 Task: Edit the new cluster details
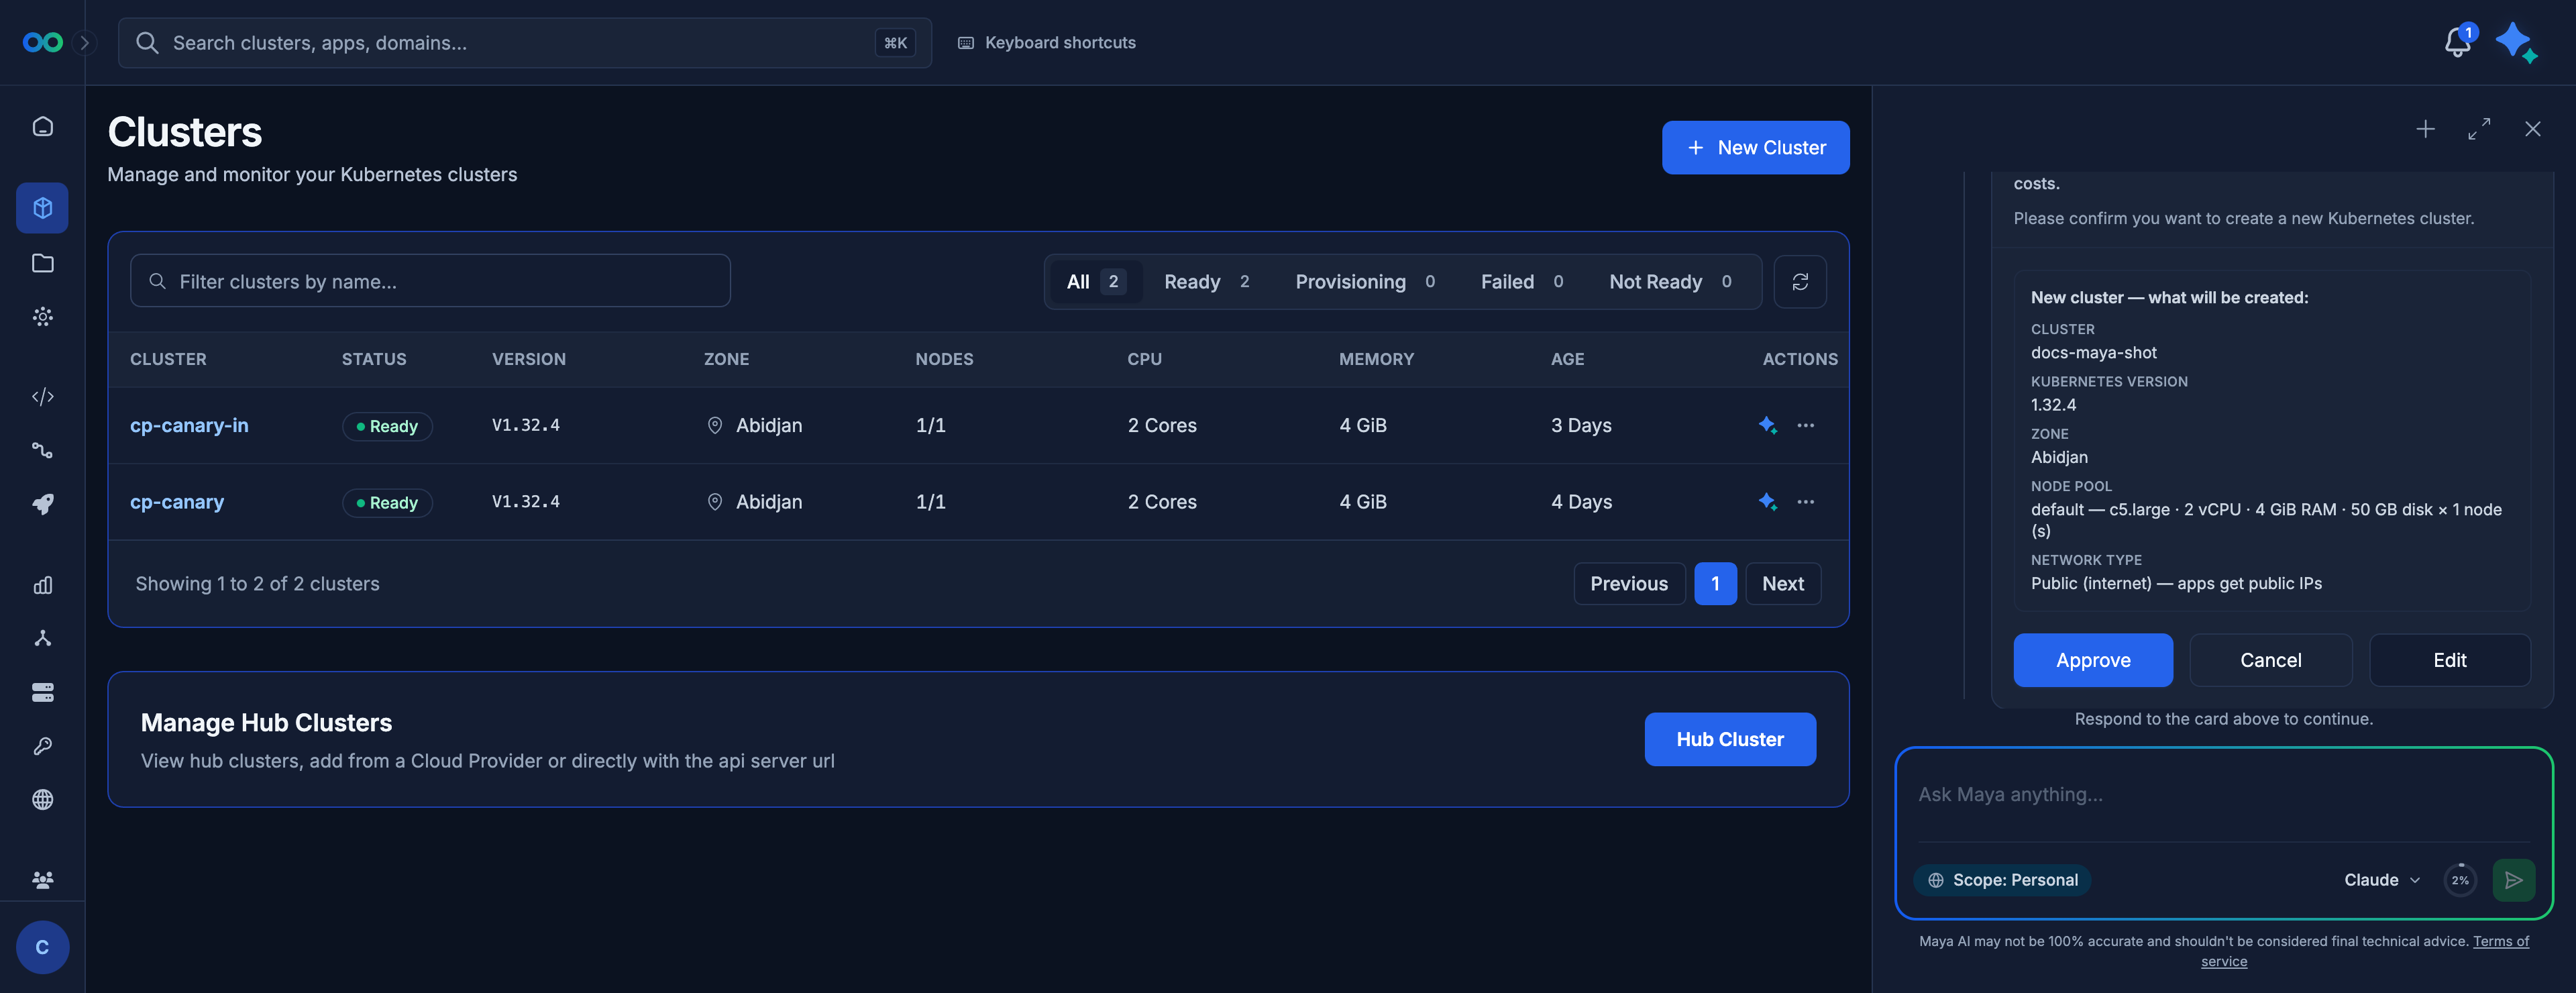pos(2449,660)
